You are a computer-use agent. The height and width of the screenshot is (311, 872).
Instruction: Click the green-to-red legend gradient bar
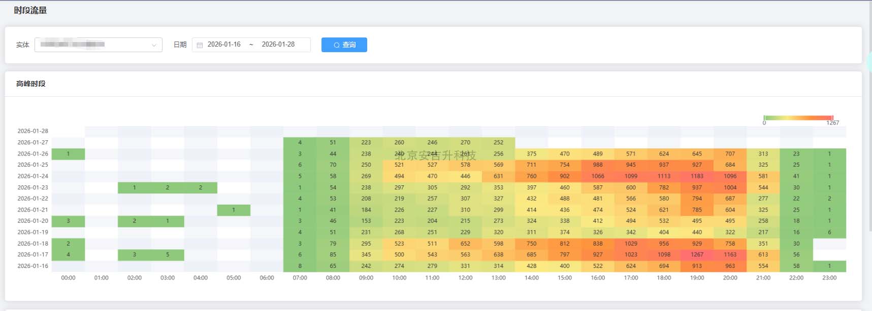tap(798, 118)
